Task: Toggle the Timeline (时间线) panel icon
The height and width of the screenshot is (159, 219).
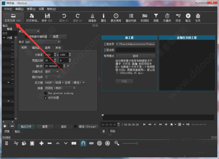Action: pyautogui.click(x=145, y=18)
